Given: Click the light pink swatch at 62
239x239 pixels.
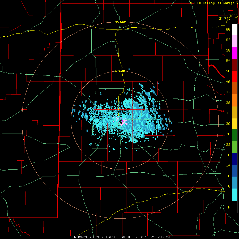Looking at the screenshot, I should [x=234, y=41].
